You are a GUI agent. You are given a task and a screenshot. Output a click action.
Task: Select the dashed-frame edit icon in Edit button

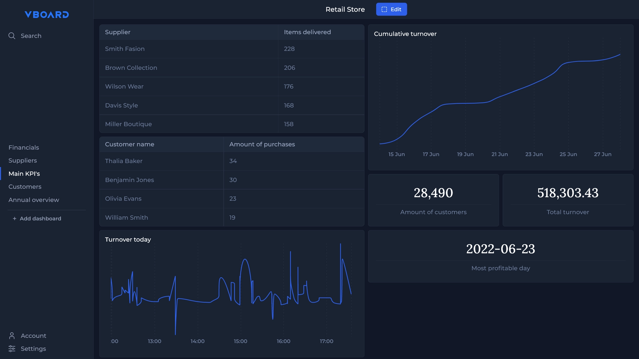tap(384, 9)
